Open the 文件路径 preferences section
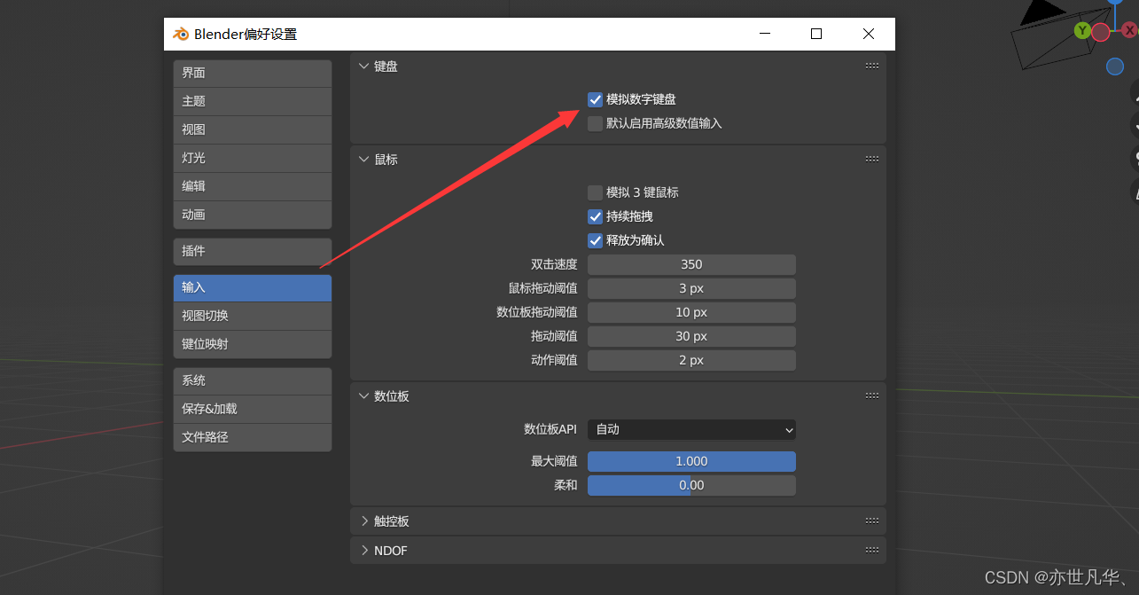 (253, 437)
